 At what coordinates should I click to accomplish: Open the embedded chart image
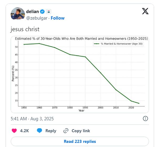pos(80,75)
